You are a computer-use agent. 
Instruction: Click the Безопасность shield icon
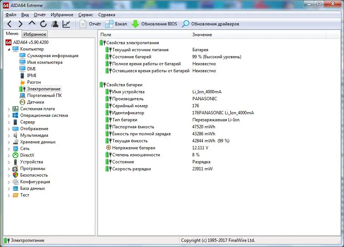15,175
